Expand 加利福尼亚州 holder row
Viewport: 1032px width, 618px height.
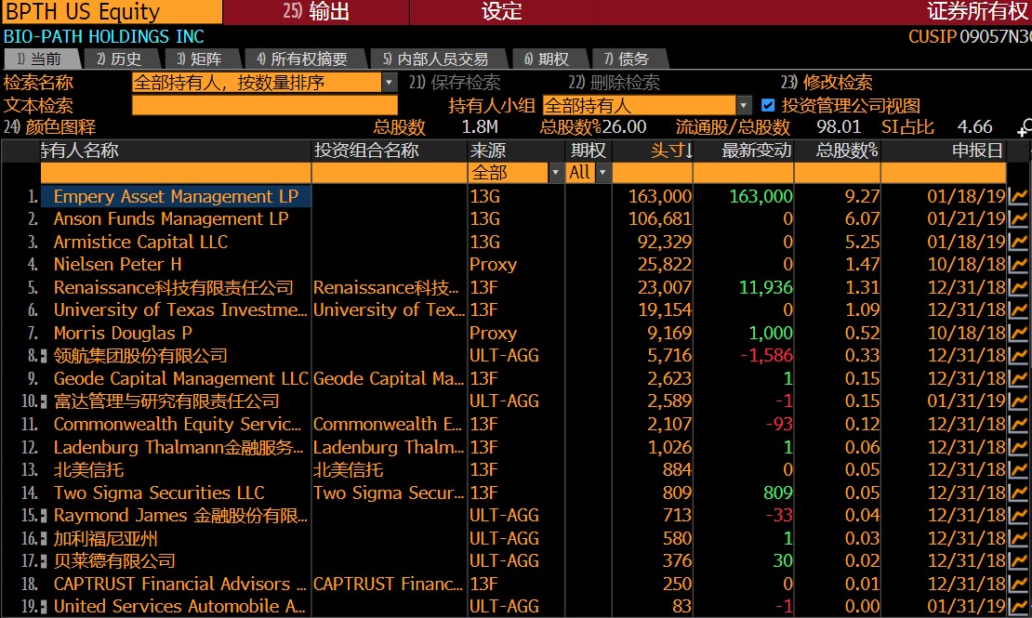[x=44, y=539]
